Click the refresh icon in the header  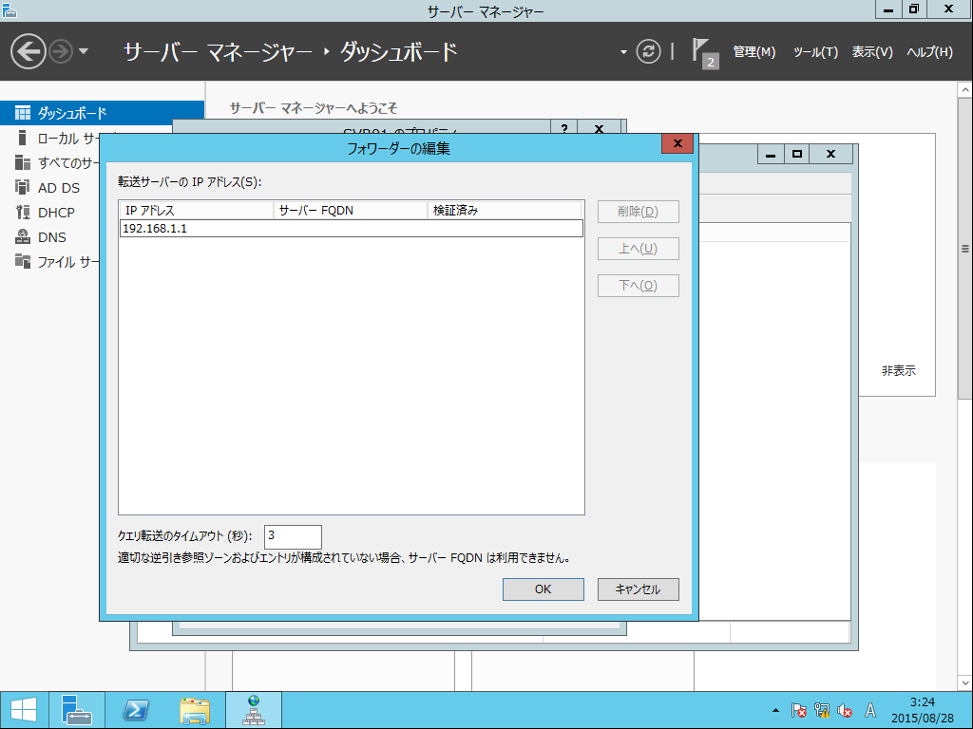pyautogui.click(x=648, y=51)
